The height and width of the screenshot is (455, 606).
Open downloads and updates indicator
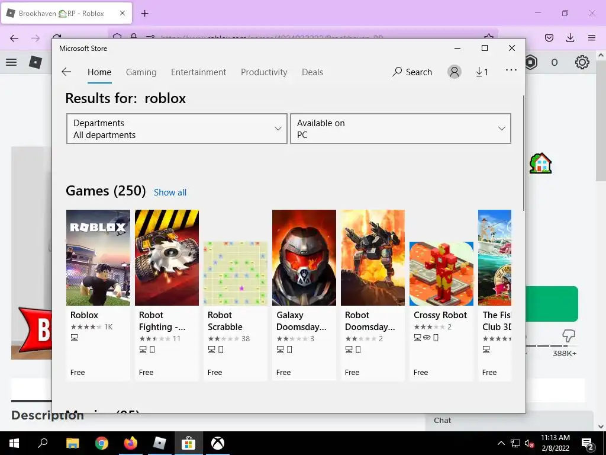pyautogui.click(x=482, y=72)
